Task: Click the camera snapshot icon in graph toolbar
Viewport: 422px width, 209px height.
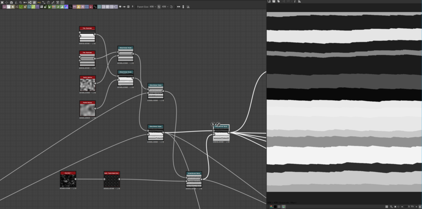Action: tap(11, 2)
